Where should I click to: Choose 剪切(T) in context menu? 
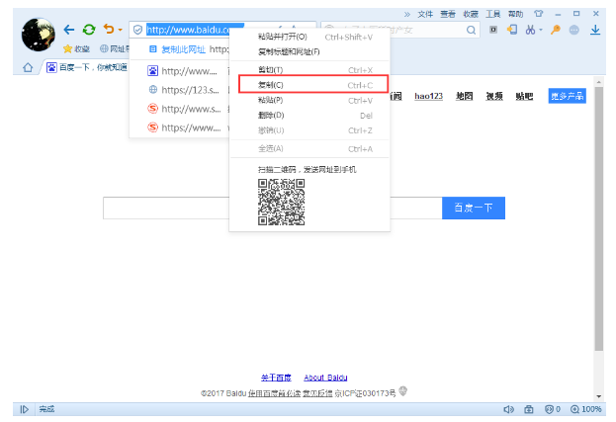[309, 70]
